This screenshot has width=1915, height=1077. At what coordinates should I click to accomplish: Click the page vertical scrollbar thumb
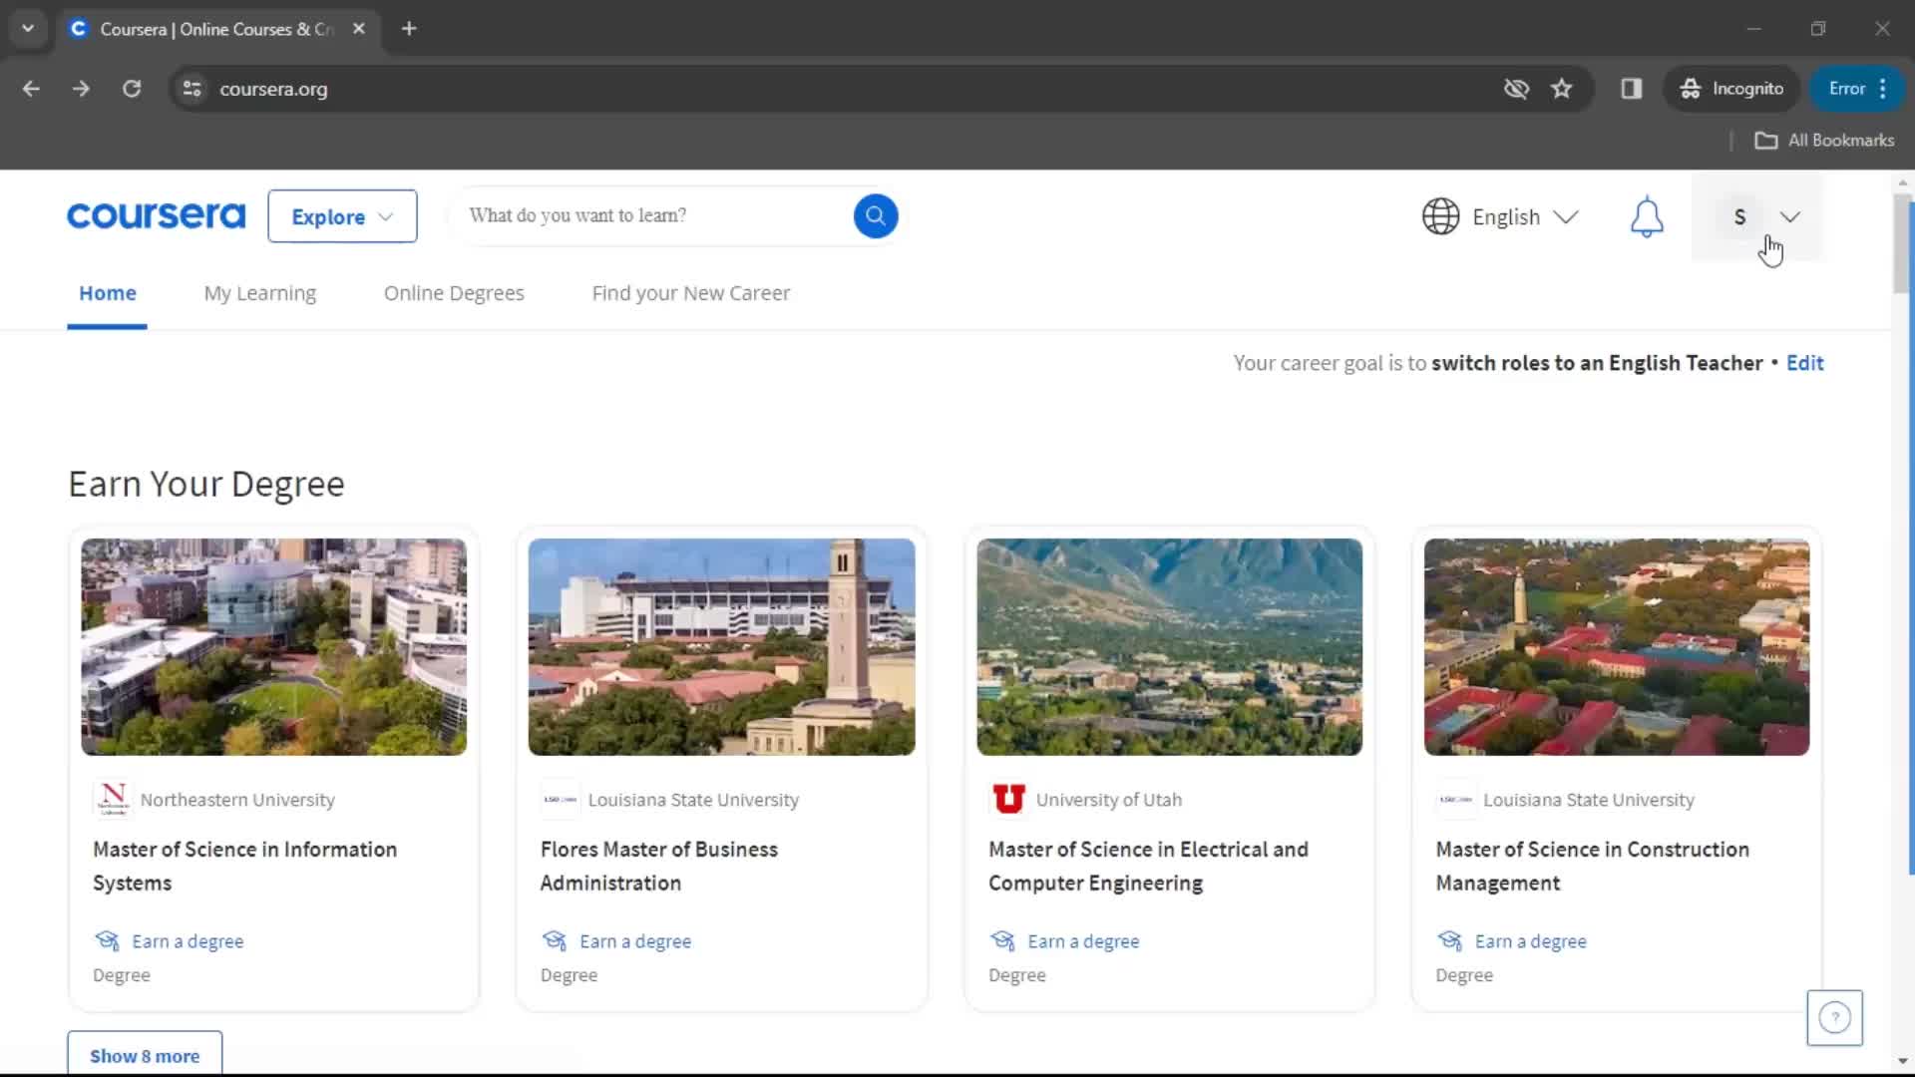[1902, 244]
